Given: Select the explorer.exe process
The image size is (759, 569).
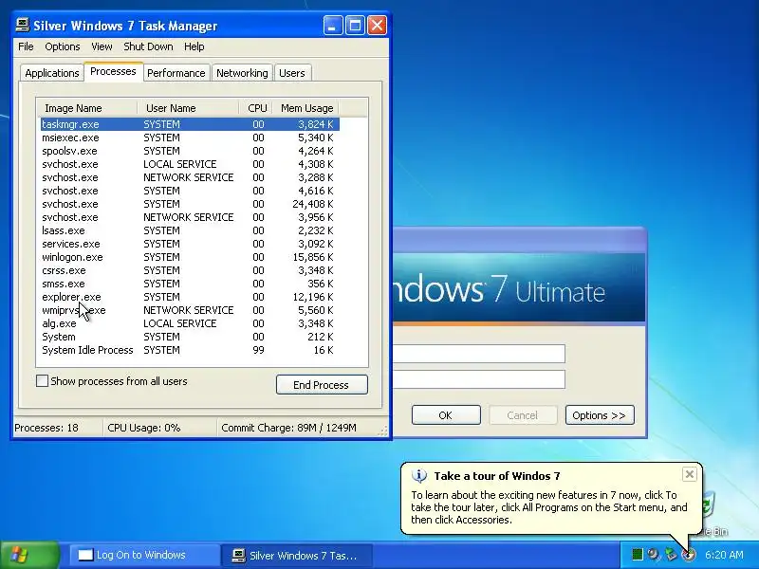Looking at the screenshot, I should coord(190,297).
